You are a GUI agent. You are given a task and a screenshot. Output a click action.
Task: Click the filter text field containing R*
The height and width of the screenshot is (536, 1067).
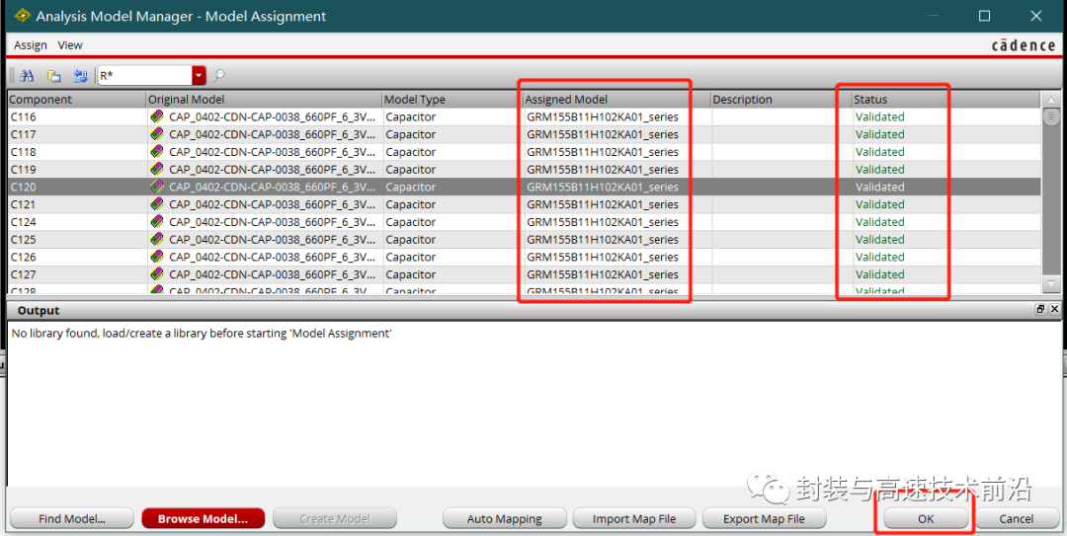[x=143, y=76]
